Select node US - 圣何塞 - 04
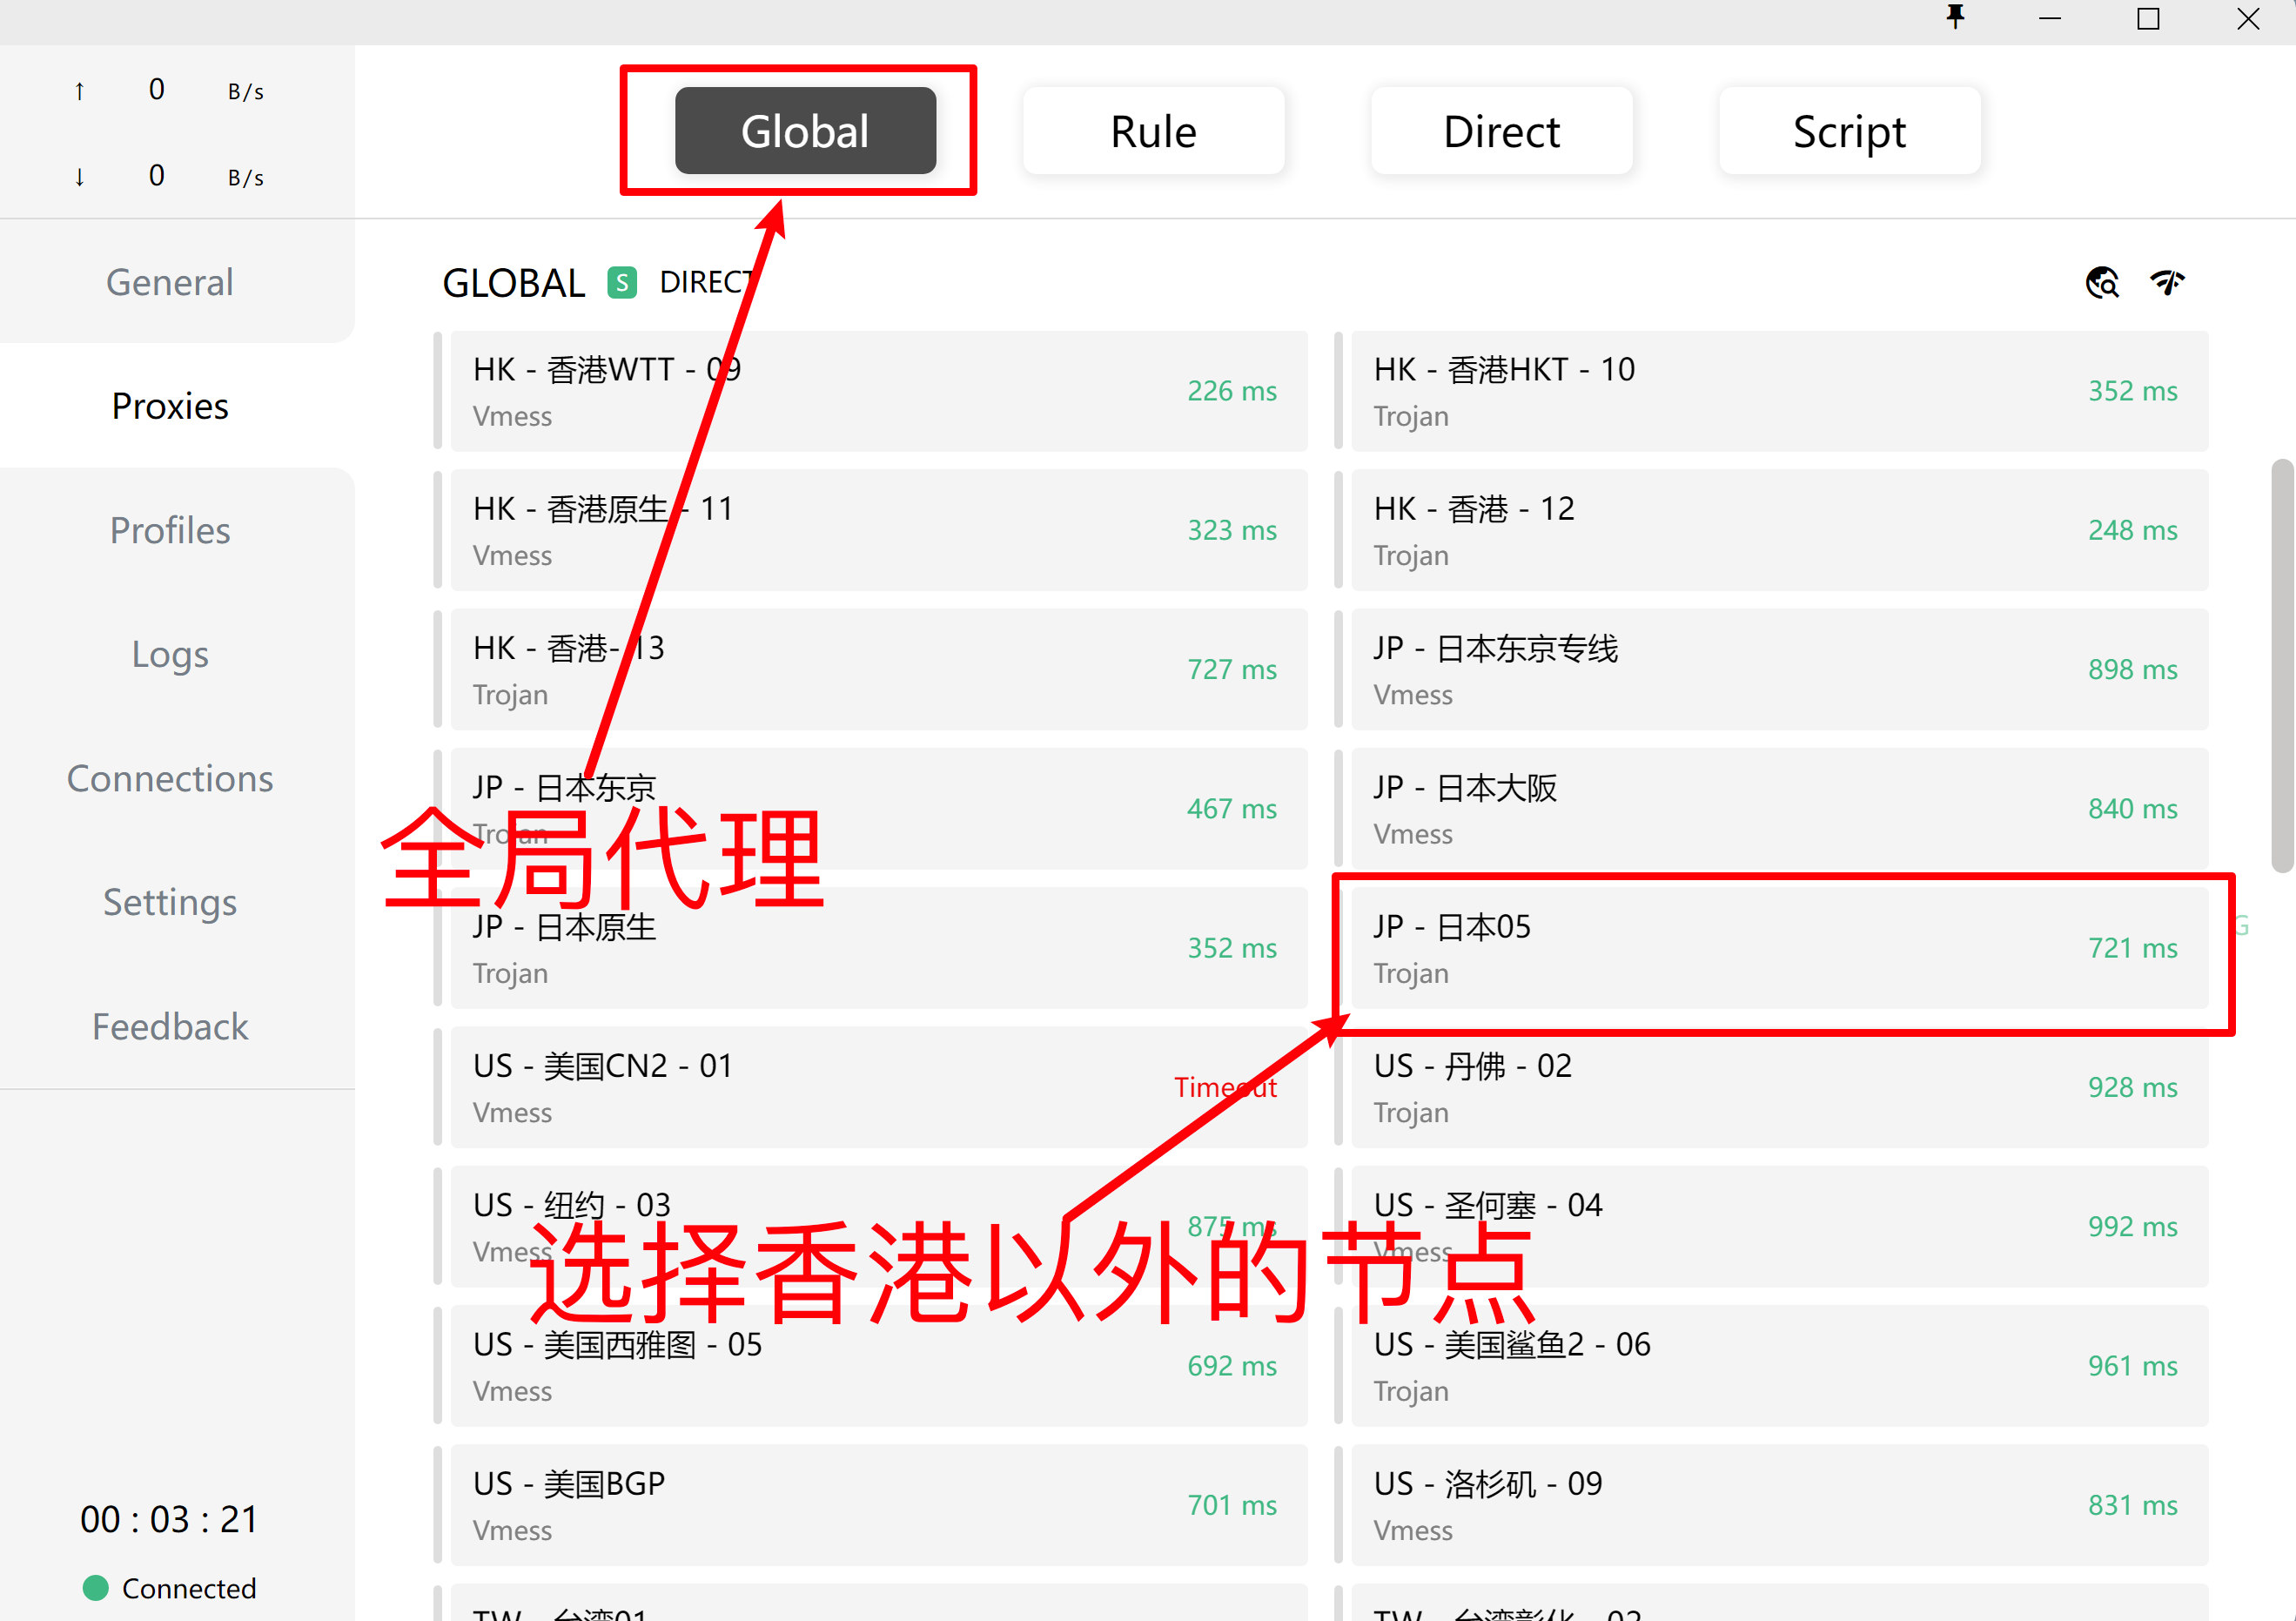The height and width of the screenshot is (1621, 2296). 1779,1226
